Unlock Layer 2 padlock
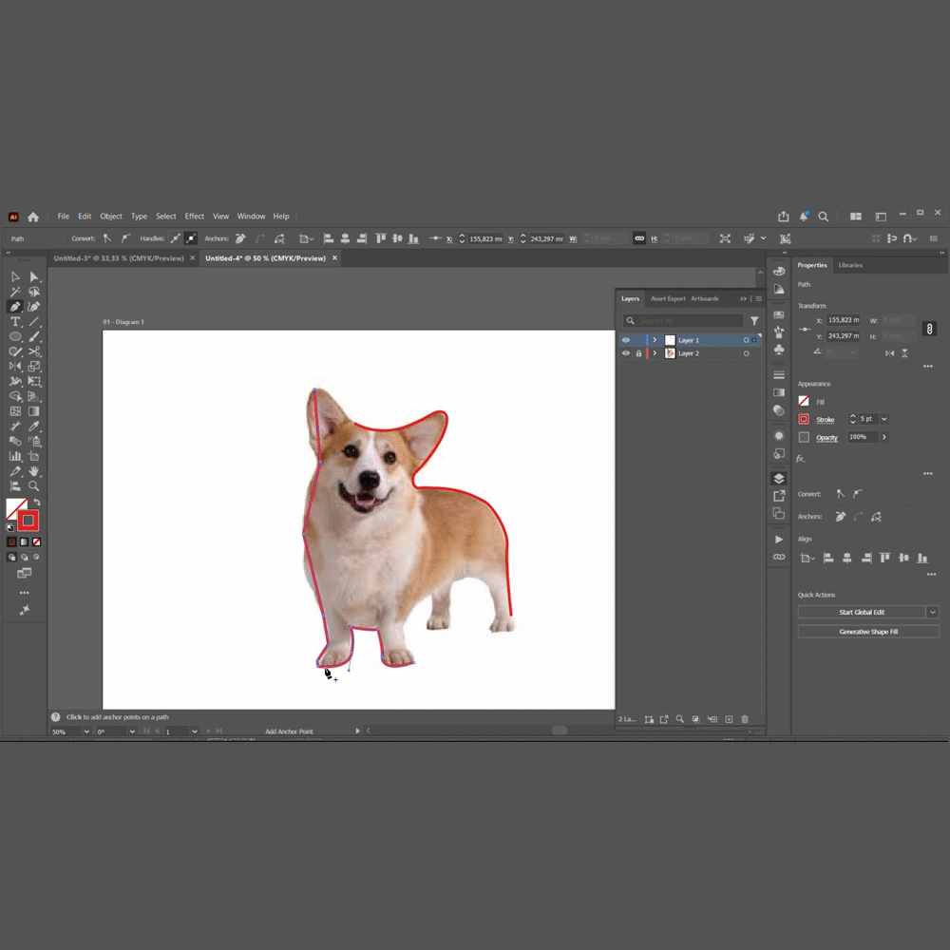 638,353
